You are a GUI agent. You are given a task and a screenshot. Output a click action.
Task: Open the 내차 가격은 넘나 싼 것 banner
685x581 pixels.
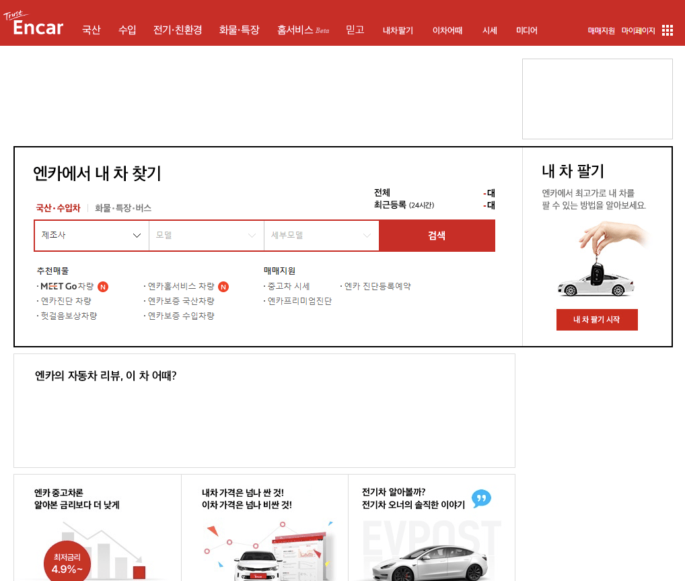(x=264, y=528)
